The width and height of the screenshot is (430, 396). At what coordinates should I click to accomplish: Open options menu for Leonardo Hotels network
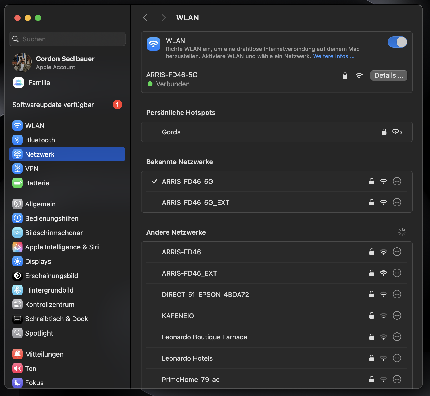point(397,358)
